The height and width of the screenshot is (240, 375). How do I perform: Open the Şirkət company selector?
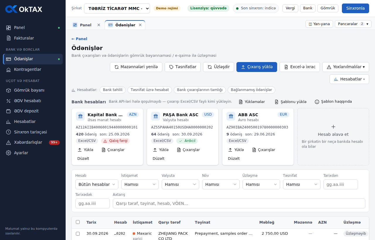pyautogui.click(x=117, y=8)
